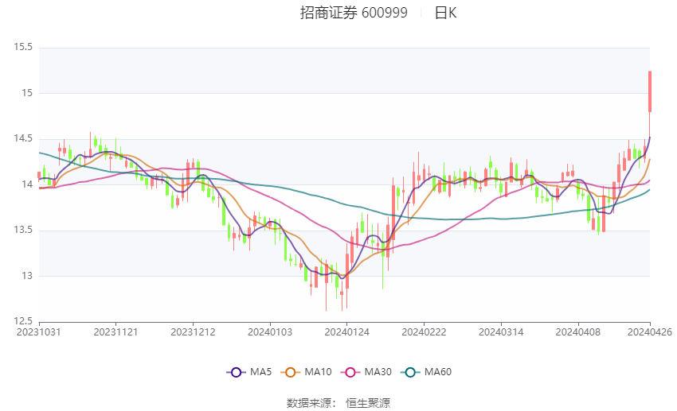Click y-axis value 13
677x411 pixels.
pos(27,276)
